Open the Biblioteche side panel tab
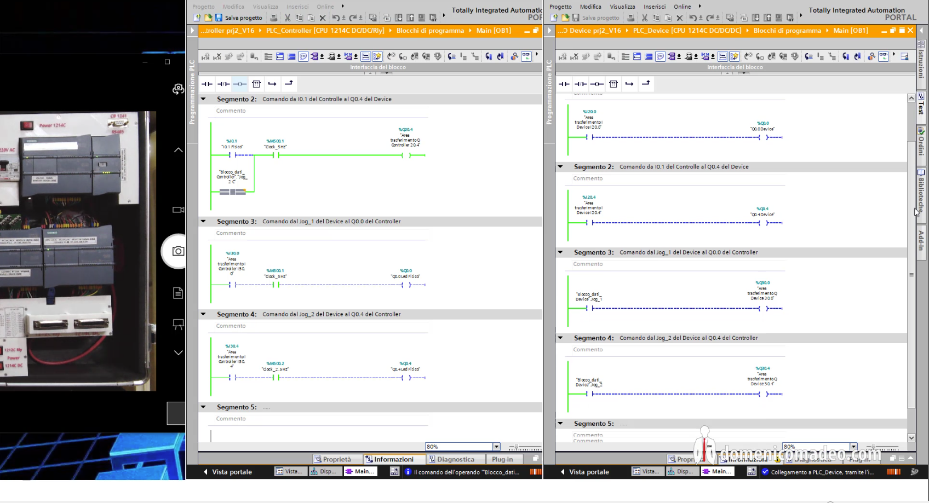The image size is (929, 503). [921, 192]
